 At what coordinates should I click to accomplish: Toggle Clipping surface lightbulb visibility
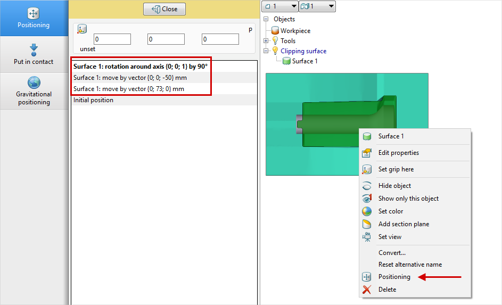click(275, 51)
